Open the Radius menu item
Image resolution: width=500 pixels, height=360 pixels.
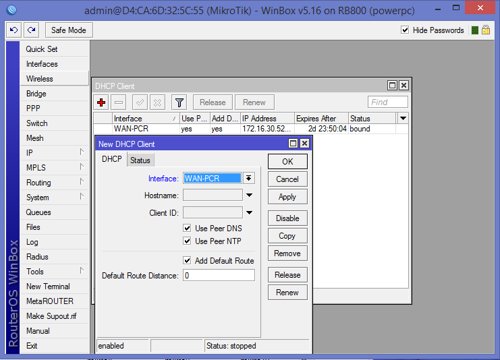55,257
